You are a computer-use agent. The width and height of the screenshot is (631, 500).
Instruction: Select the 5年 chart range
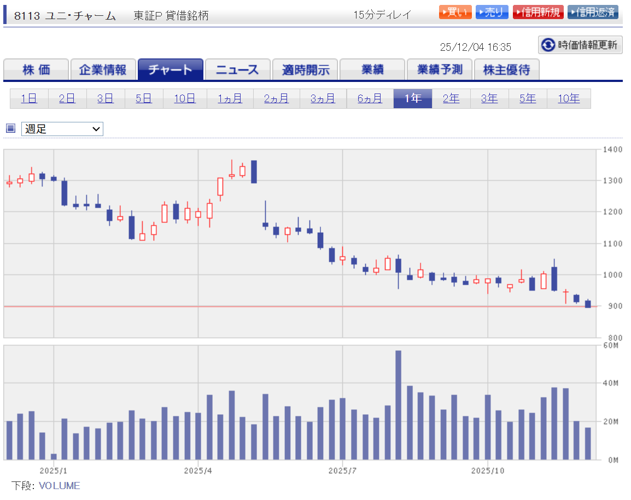pos(528,99)
